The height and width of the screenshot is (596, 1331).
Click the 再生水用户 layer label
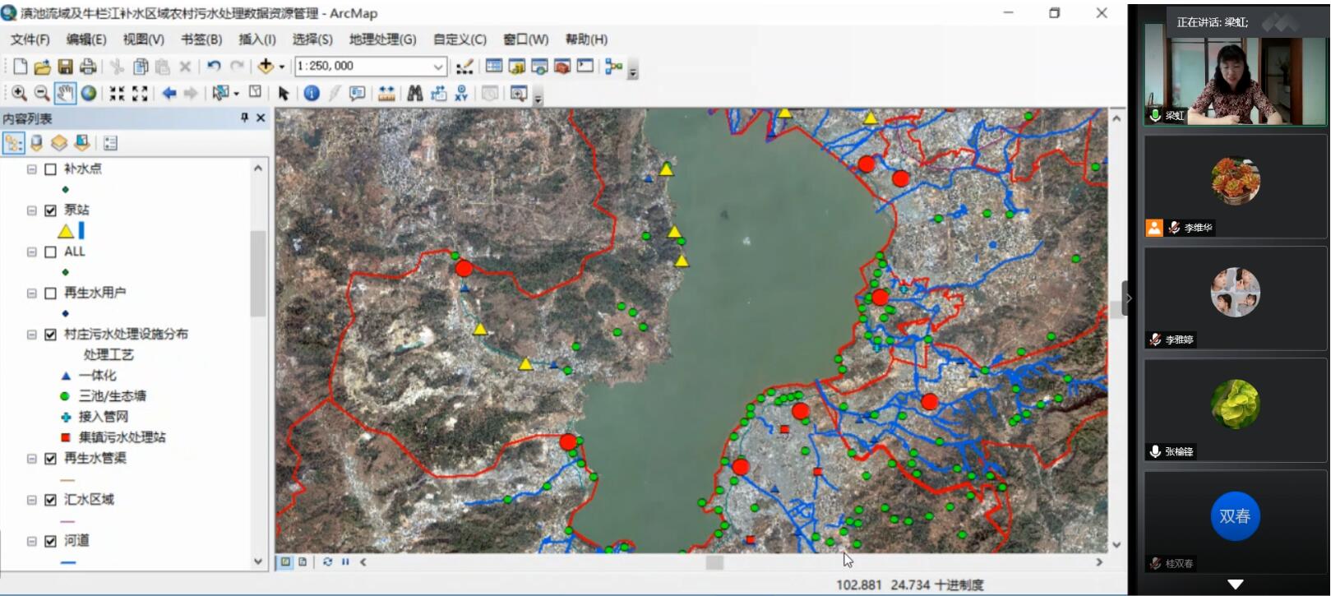point(95,293)
